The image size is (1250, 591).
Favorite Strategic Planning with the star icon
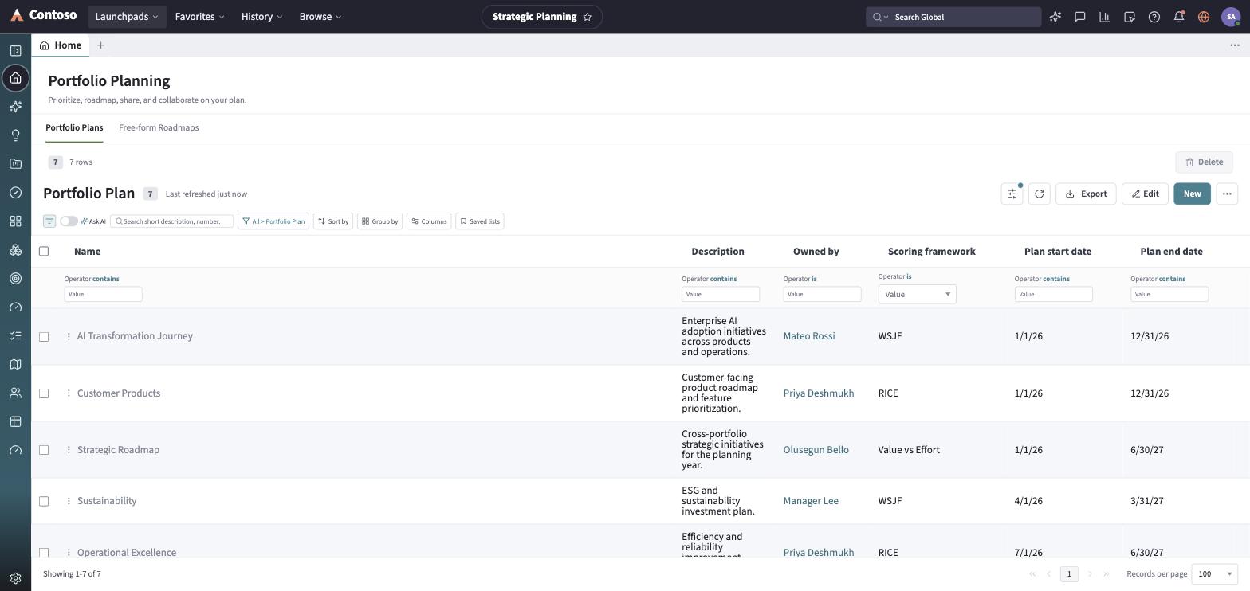588,17
